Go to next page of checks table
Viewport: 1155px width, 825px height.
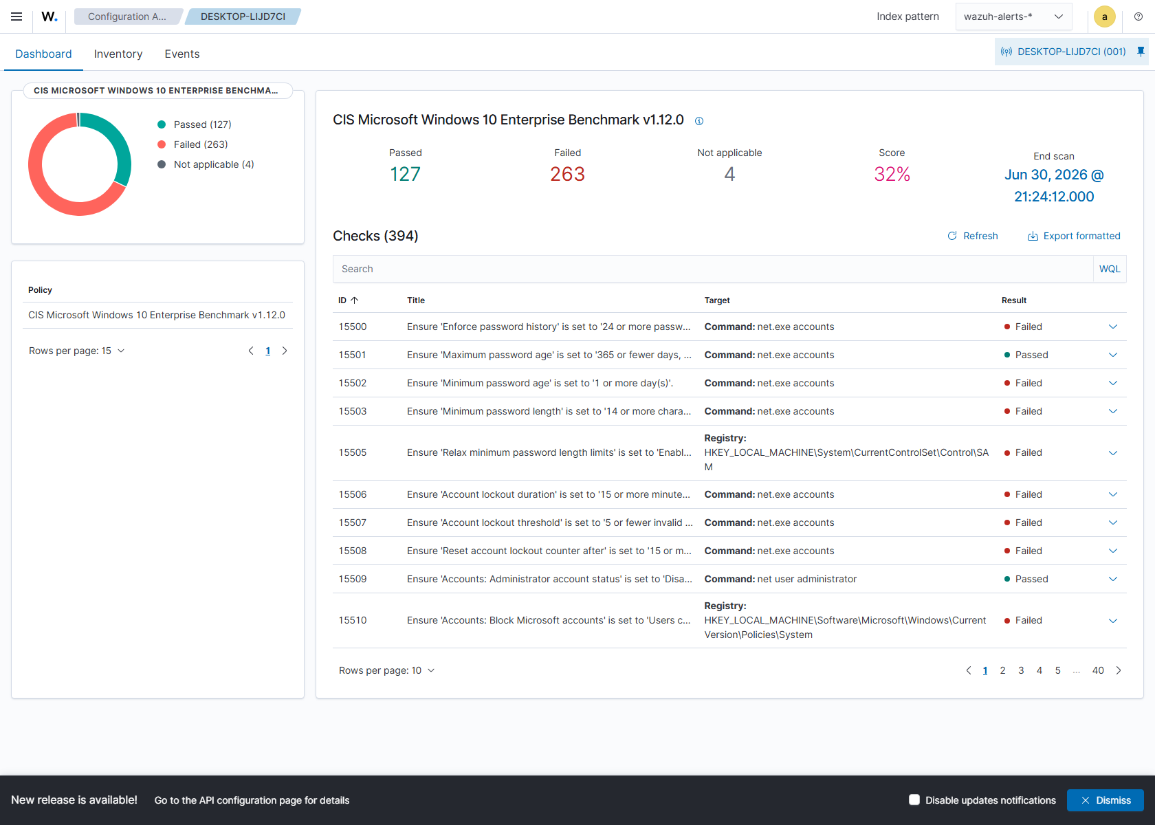[x=1119, y=670]
